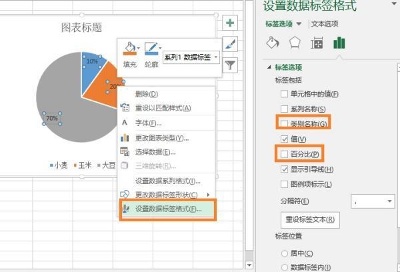Select the 数据标签内 radio option
This screenshot has width=400, height=272.
285,267
